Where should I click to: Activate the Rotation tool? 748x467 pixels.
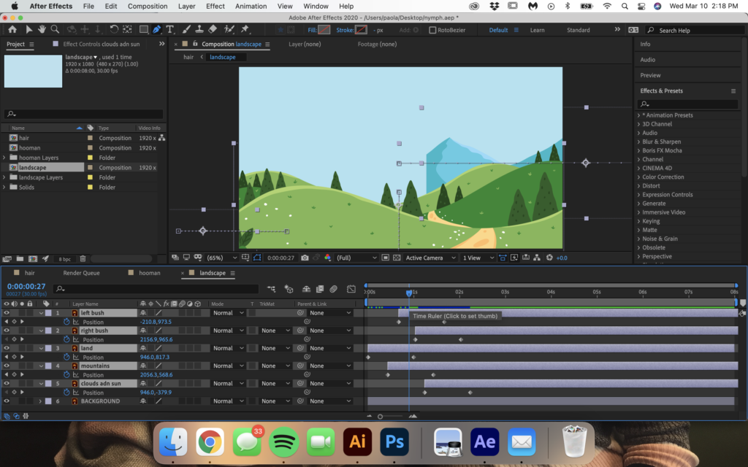coord(115,30)
